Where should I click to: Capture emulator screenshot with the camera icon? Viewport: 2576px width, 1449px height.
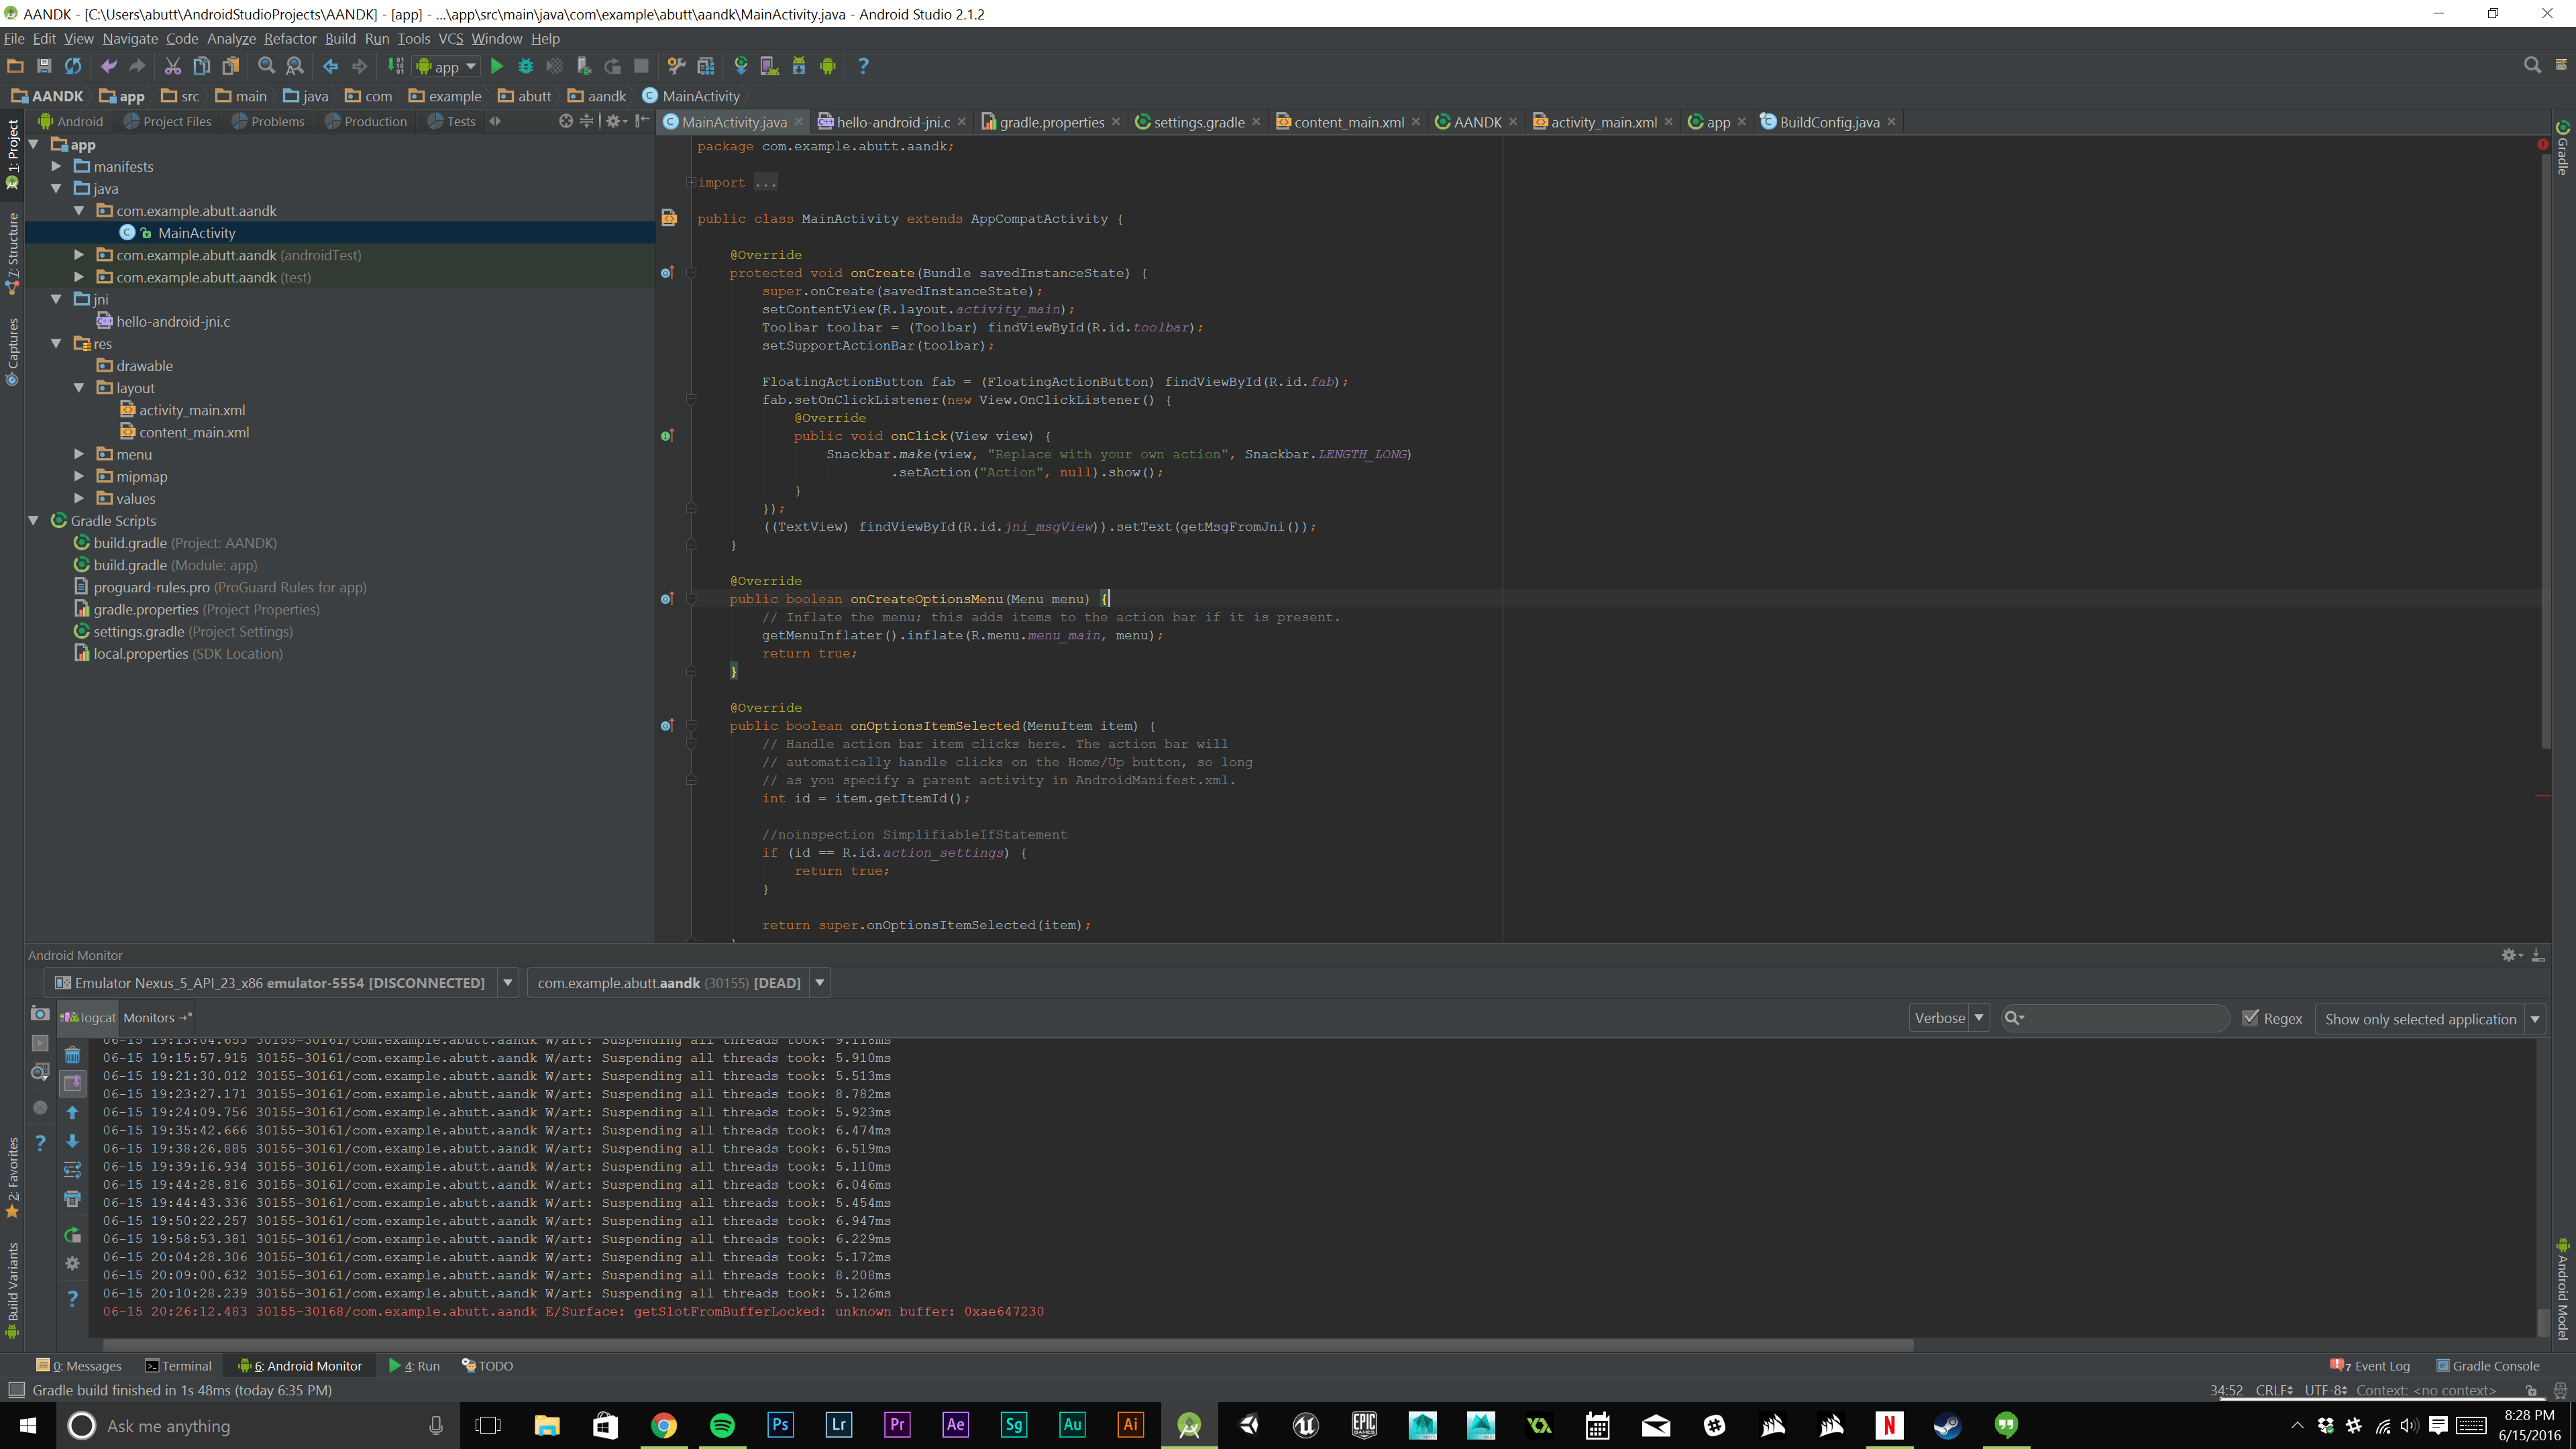click(x=40, y=1013)
